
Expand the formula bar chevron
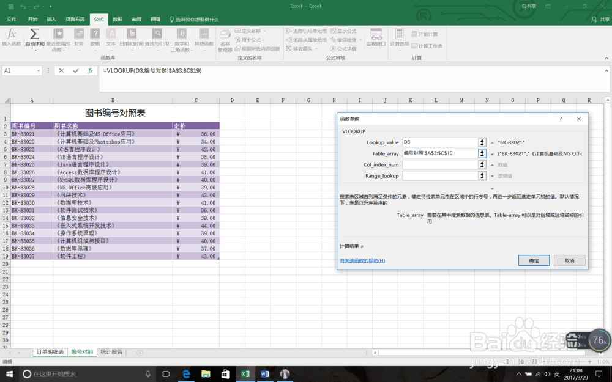pos(606,70)
